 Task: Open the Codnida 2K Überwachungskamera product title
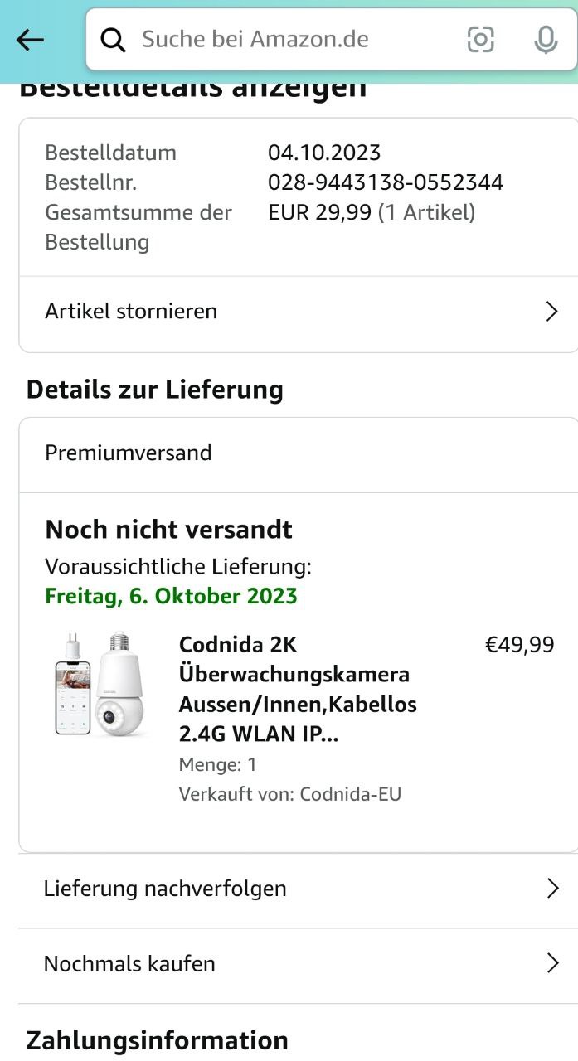299,690
